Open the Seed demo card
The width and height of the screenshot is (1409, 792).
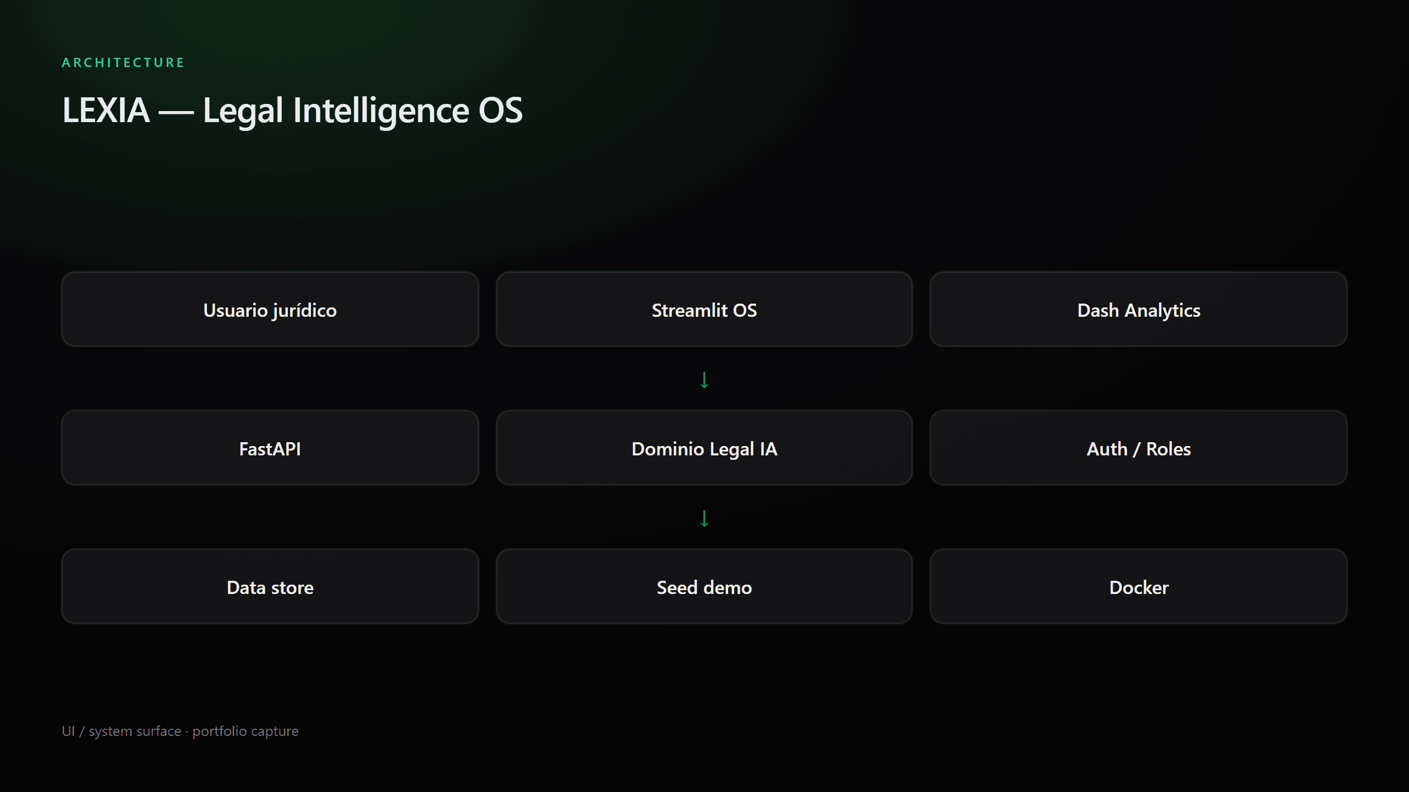point(704,587)
